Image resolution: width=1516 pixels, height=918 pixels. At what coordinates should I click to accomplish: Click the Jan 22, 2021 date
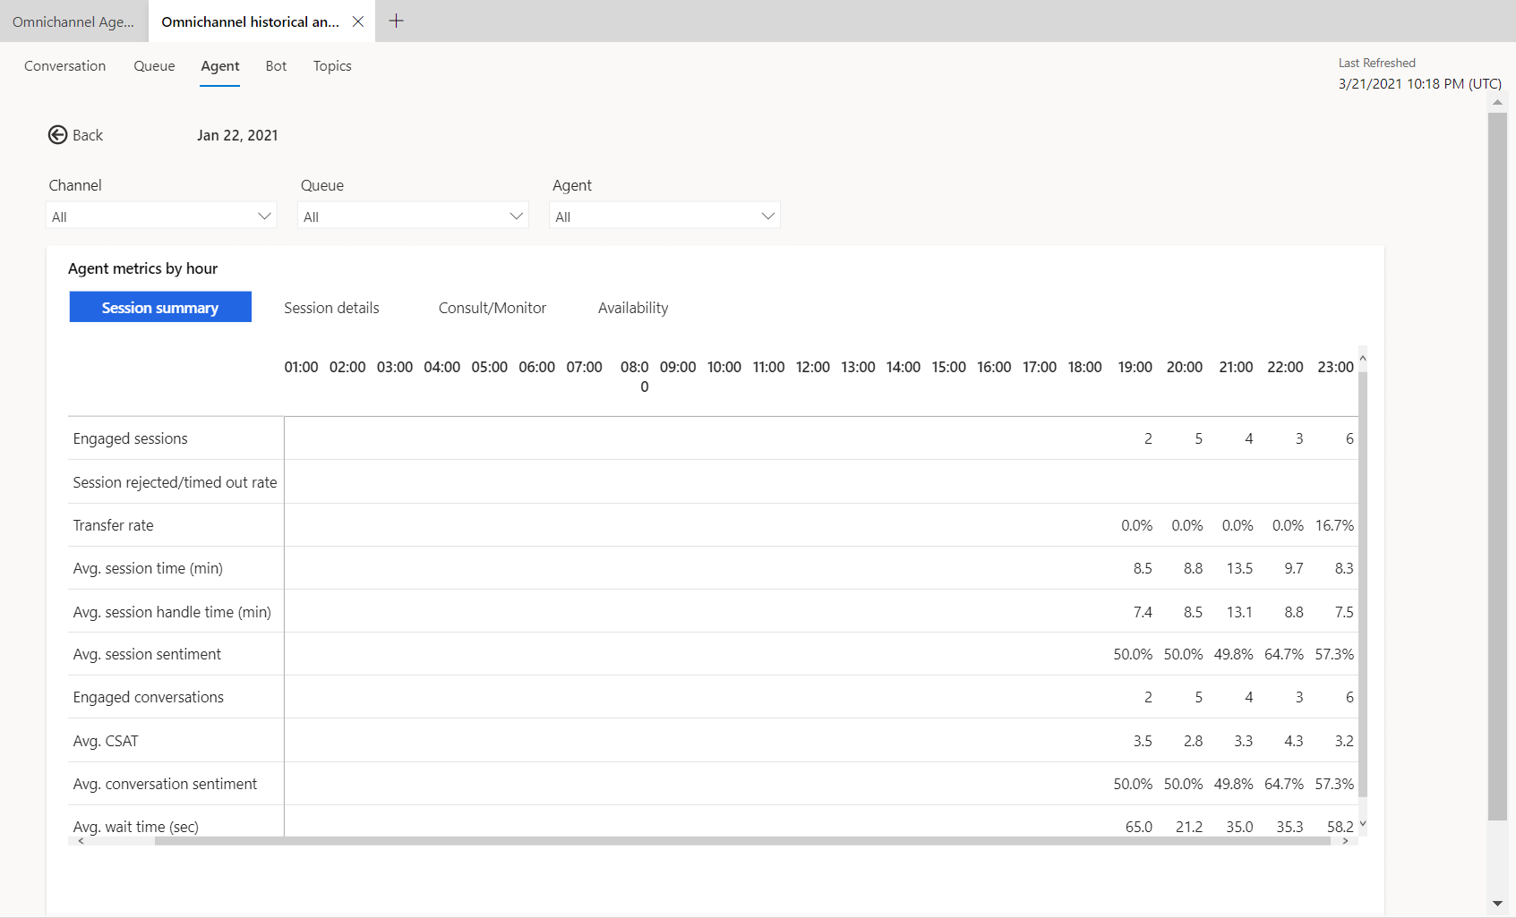(237, 135)
